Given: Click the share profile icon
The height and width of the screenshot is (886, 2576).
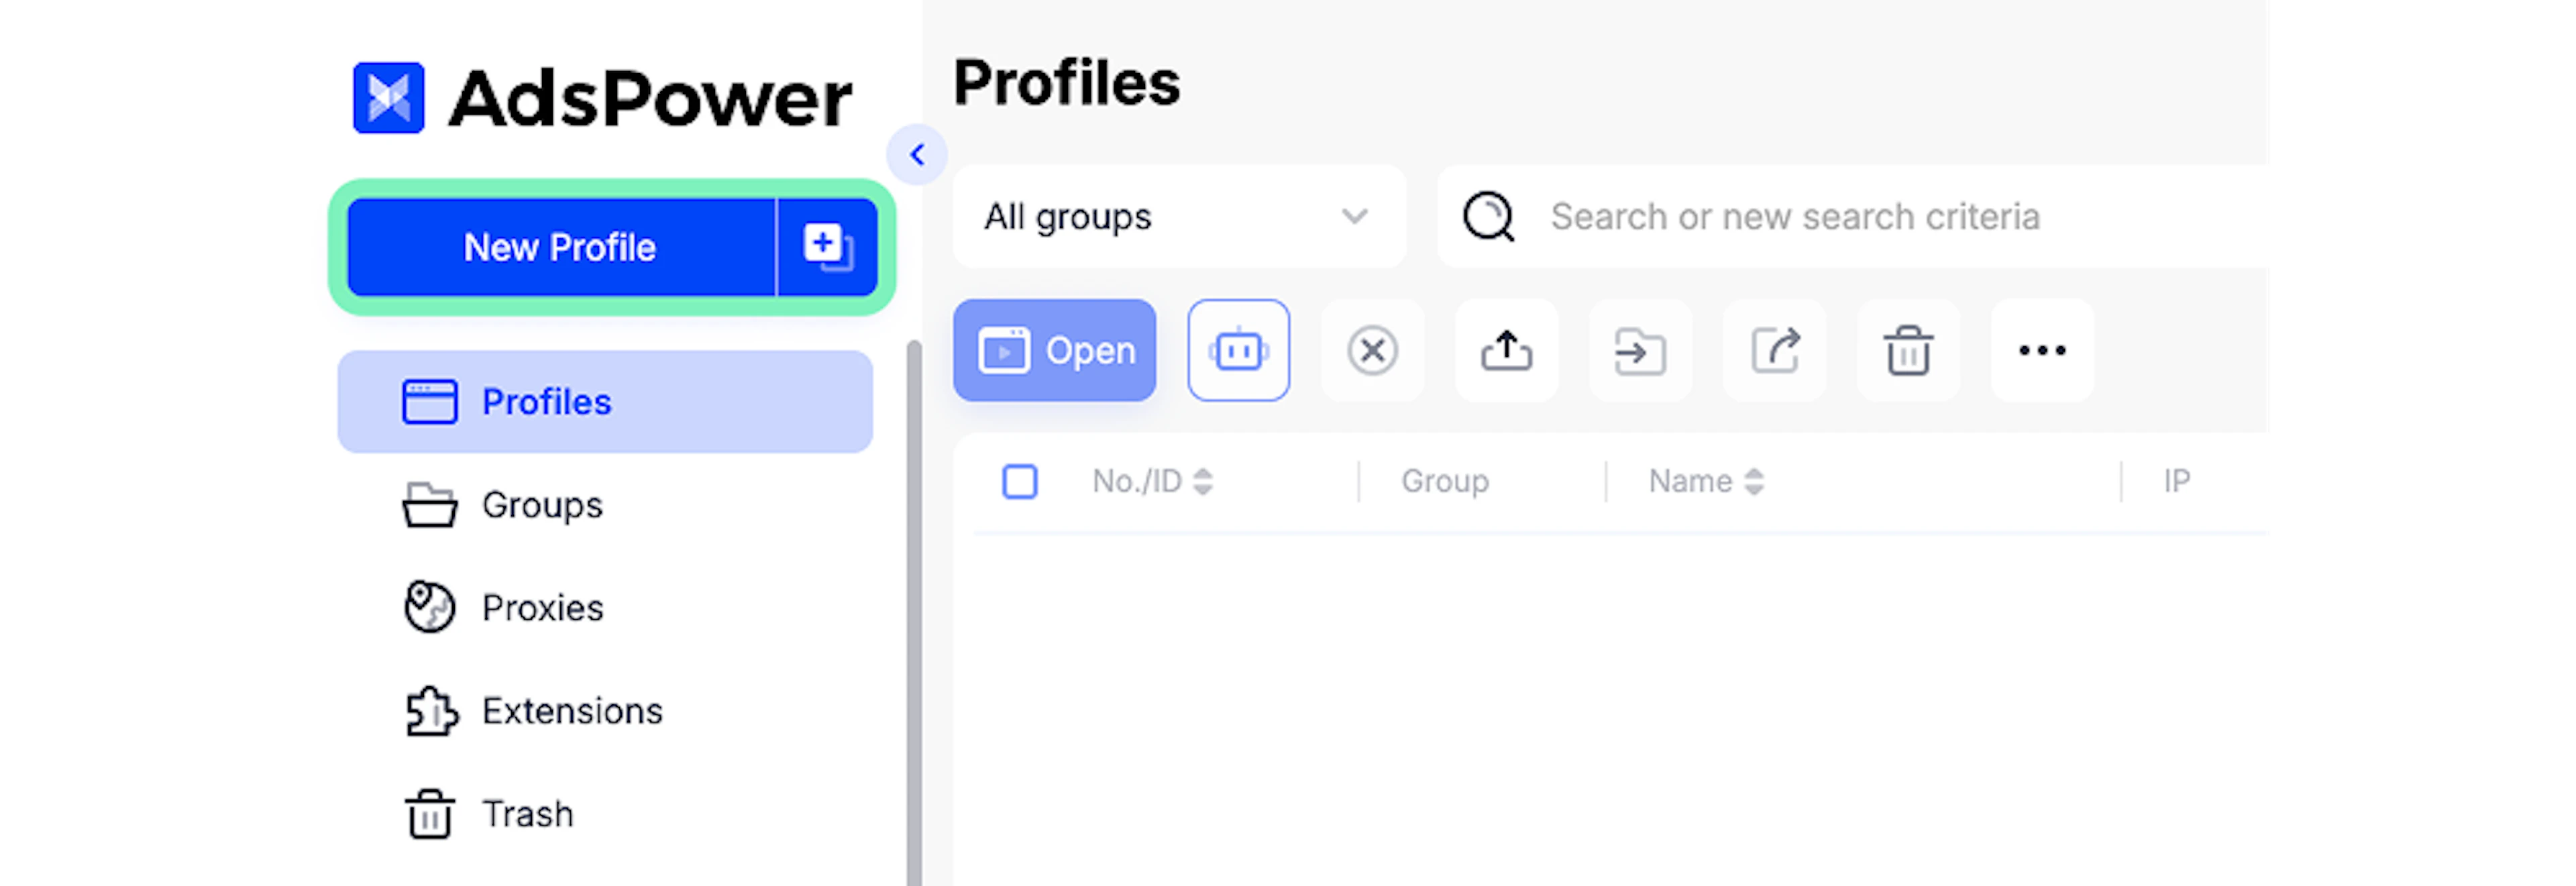Looking at the screenshot, I should [1774, 350].
